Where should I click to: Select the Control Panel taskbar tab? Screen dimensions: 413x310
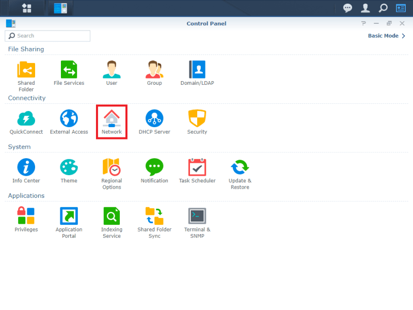click(60, 8)
